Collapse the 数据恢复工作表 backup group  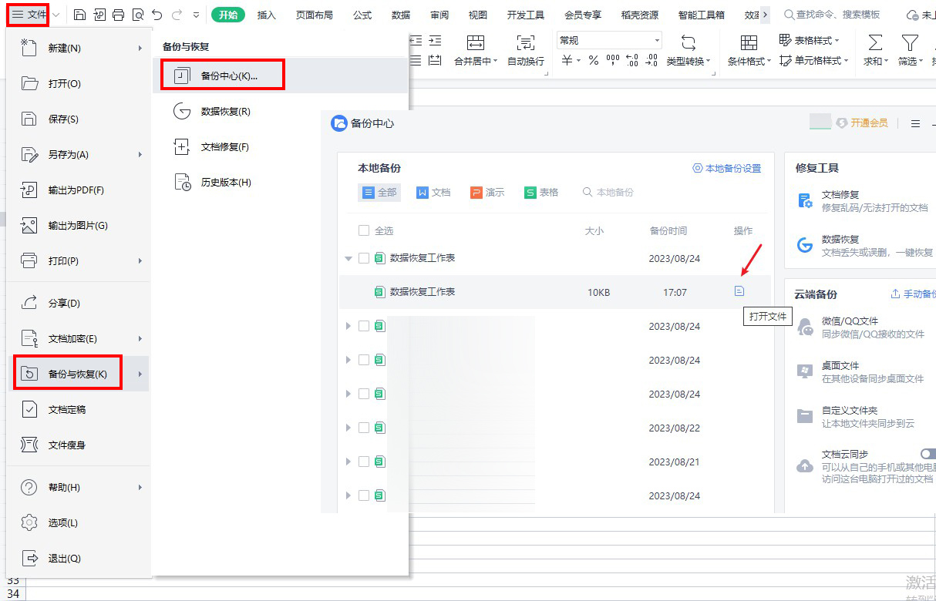[x=348, y=259]
